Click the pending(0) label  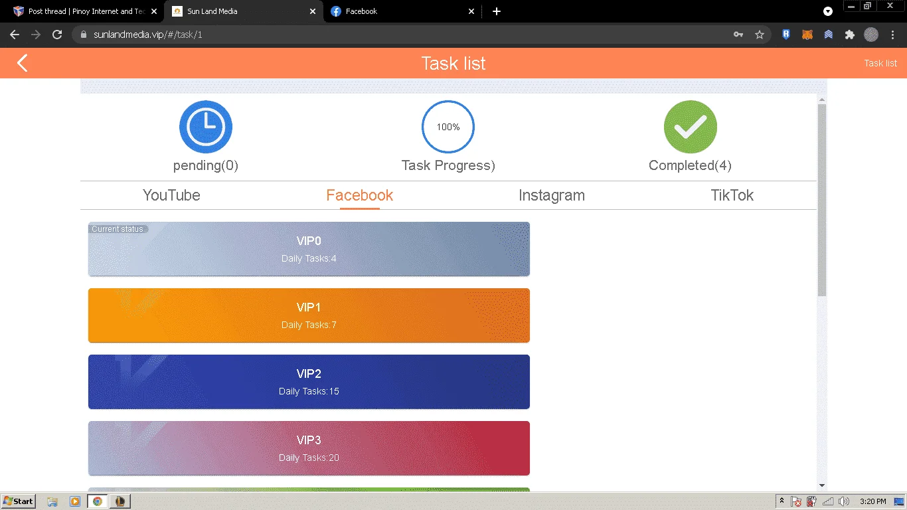pyautogui.click(x=206, y=165)
